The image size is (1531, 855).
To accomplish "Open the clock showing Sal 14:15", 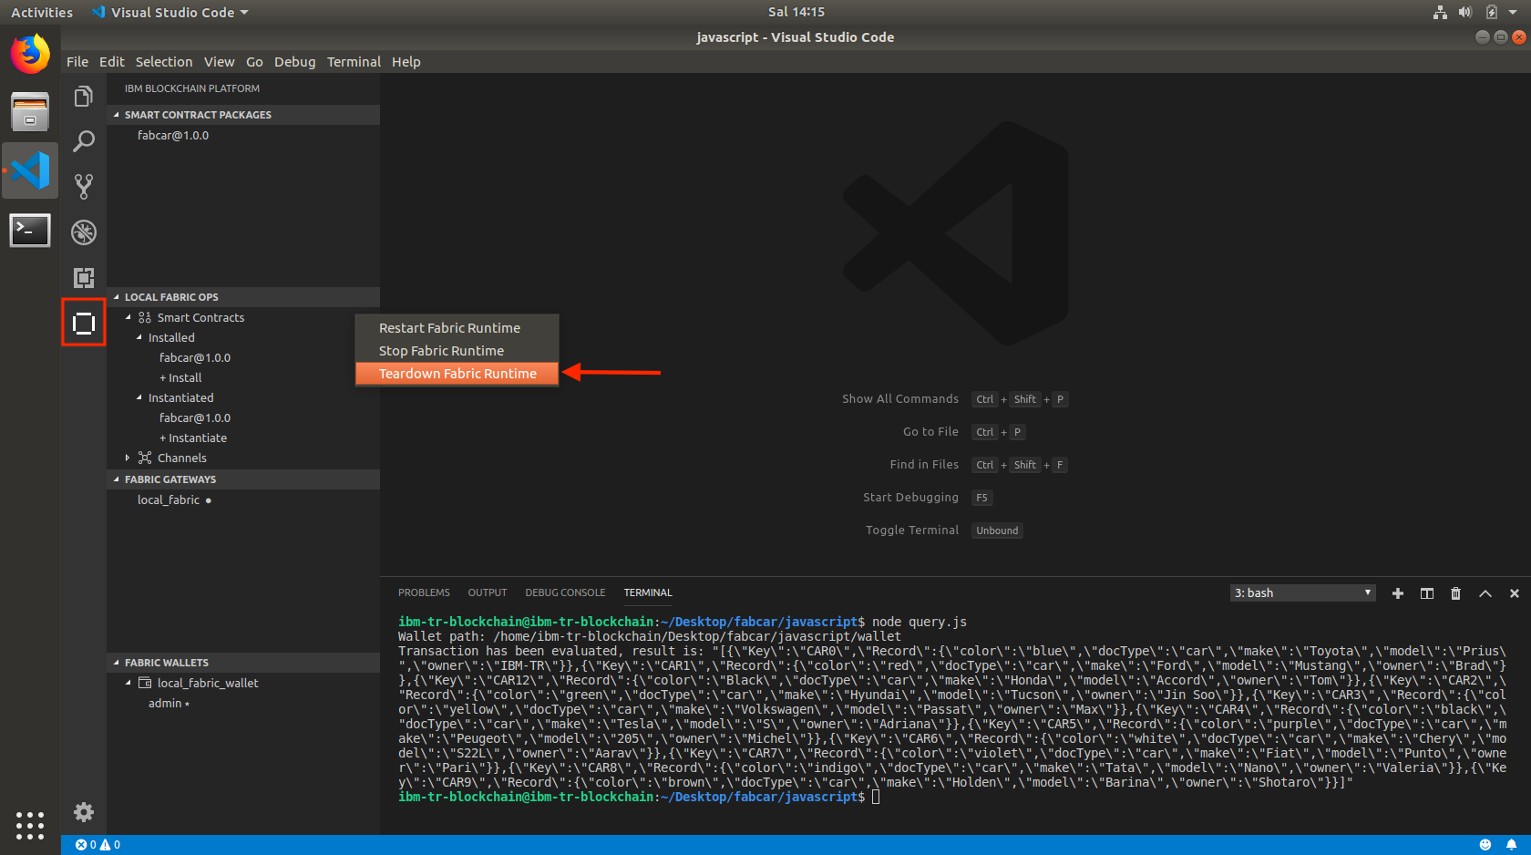I will 796,12.
